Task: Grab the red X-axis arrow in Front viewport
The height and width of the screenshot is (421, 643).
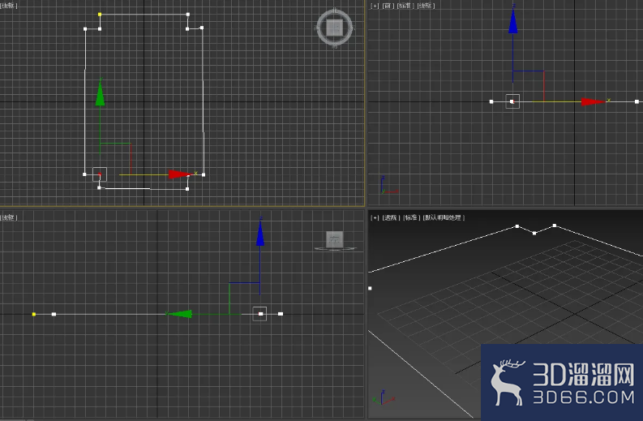Action: pos(594,101)
